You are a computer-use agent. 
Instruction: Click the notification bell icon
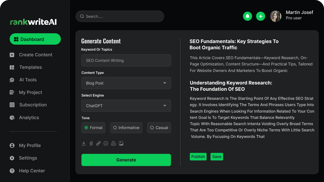(x=248, y=16)
